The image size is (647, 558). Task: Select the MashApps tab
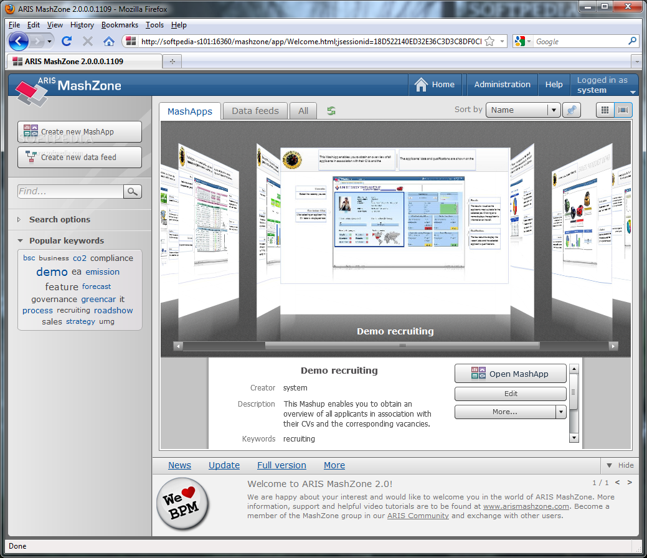pyautogui.click(x=190, y=111)
